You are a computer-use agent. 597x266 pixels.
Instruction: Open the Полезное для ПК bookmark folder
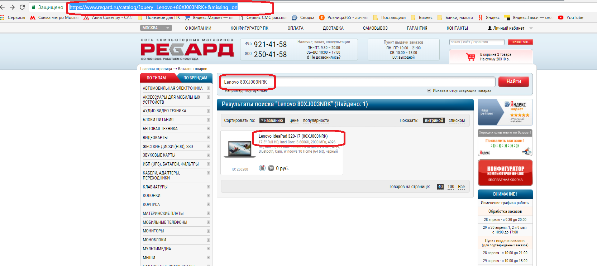[160, 18]
